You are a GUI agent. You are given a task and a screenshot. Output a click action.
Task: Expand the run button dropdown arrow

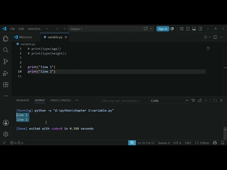click(x=210, y=37)
